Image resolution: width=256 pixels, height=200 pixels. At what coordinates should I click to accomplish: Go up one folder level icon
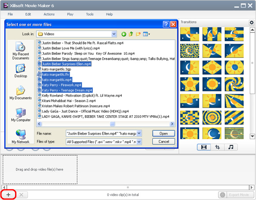131,34
